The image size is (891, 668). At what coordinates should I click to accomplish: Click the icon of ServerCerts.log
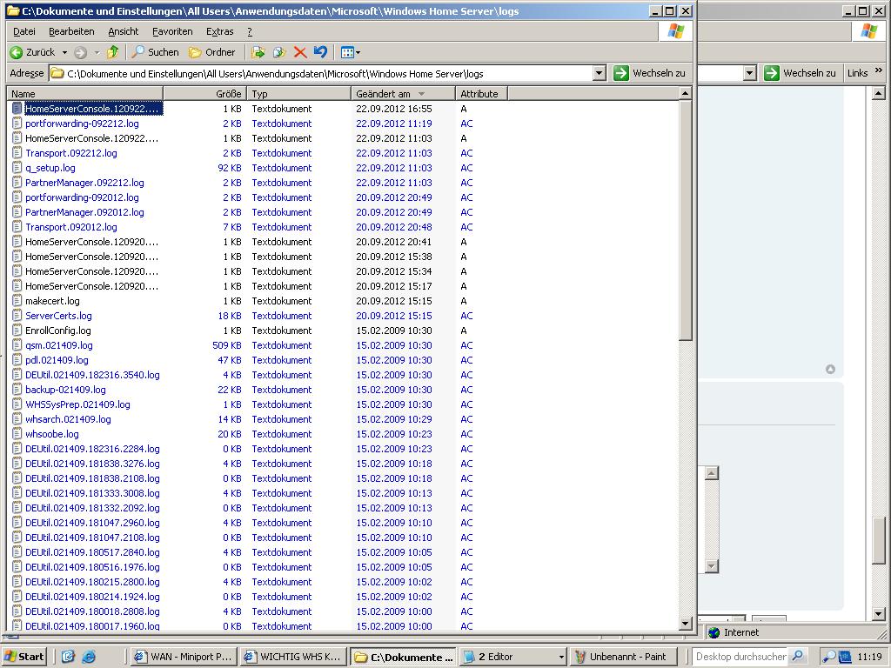pos(17,315)
